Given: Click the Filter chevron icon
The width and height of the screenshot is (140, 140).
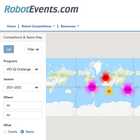Looking at the screenshot, I should 37,49.
